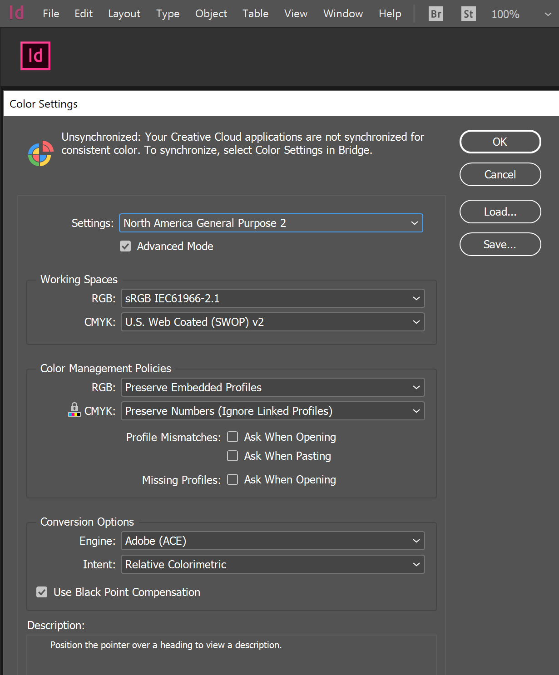559x675 pixels.
Task: Click the Save... button
Action: (500, 244)
